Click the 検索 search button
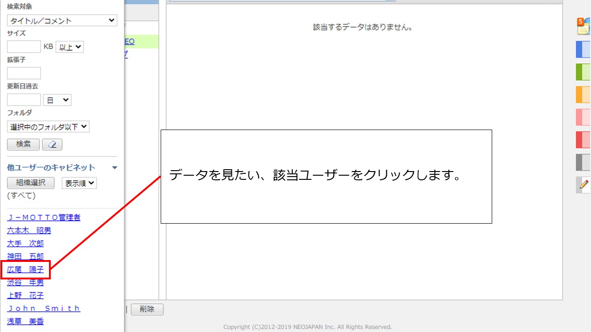 tap(24, 144)
